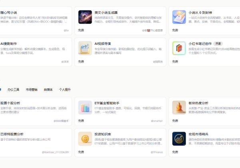Open the 股票个股分析 card title
Screen dimensions: 240x168
pos(10,103)
